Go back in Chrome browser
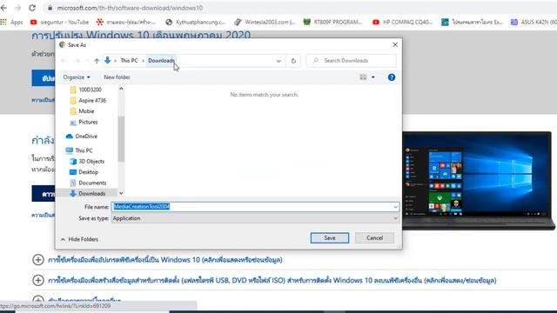 [3, 8]
